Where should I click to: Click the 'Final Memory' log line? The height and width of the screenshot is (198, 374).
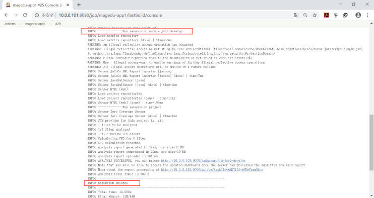[111, 196]
